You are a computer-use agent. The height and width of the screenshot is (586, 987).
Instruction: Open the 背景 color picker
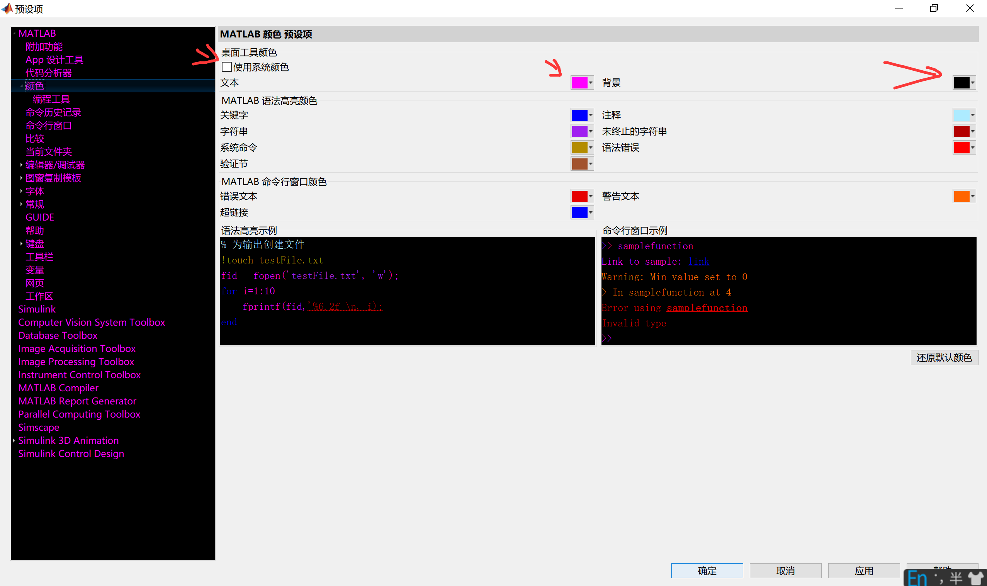(964, 83)
